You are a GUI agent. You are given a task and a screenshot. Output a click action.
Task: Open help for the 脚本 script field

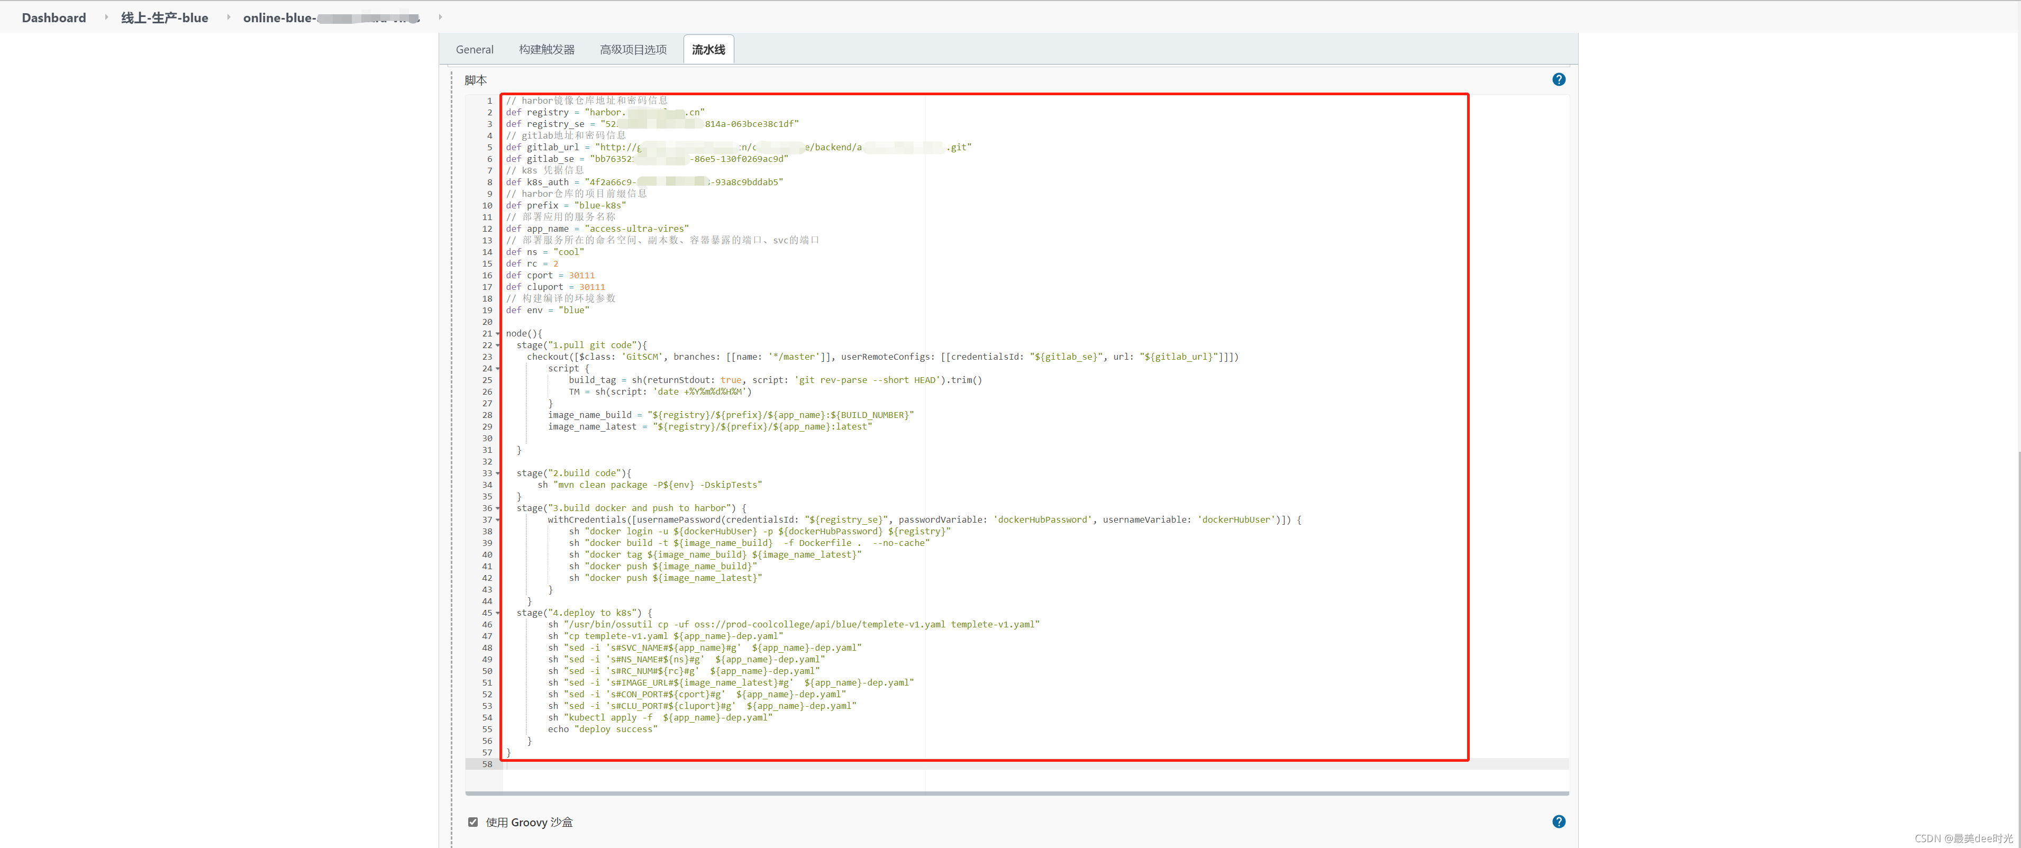point(1558,79)
